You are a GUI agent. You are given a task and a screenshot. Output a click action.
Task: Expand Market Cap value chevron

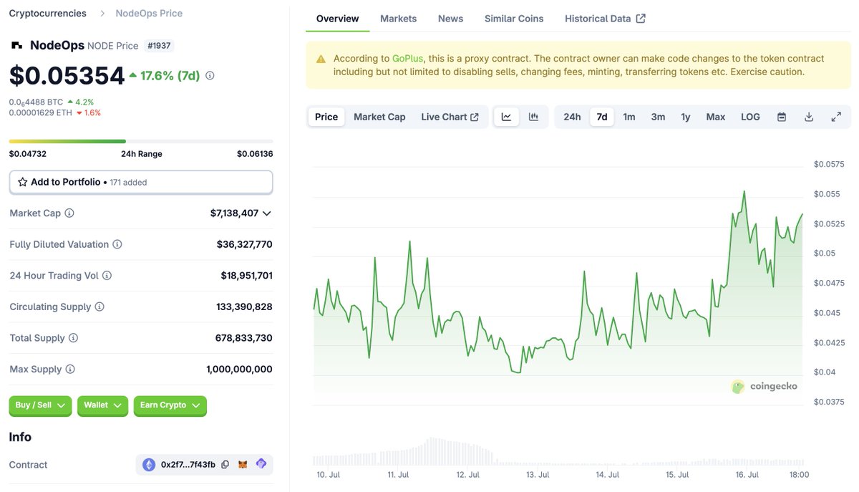[x=267, y=213]
